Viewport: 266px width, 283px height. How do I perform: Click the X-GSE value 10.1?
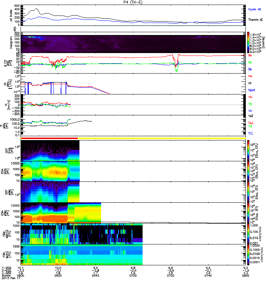[x=21, y=268]
